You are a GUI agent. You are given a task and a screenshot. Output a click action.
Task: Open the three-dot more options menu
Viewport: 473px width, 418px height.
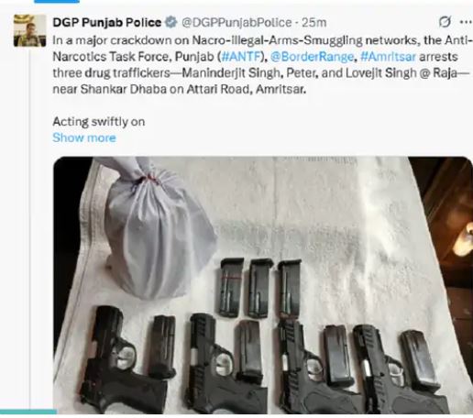point(466,22)
